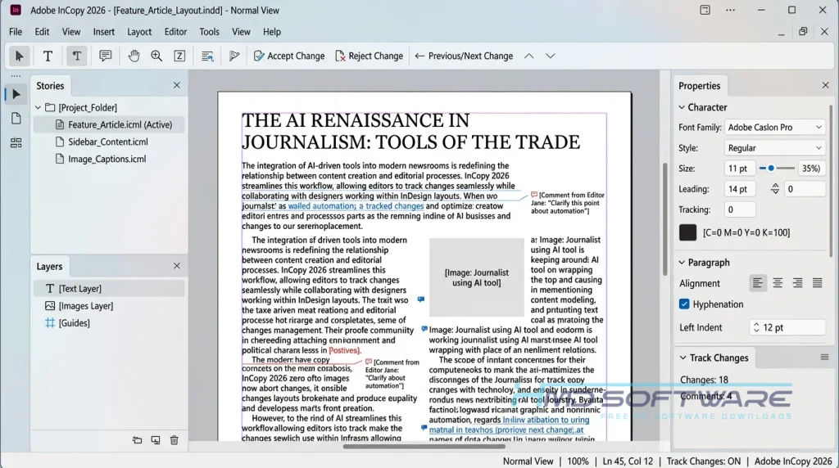This screenshot has width=839, height=468.
Task: Go to previous change up arrow
Action: [x=528, y=56]
